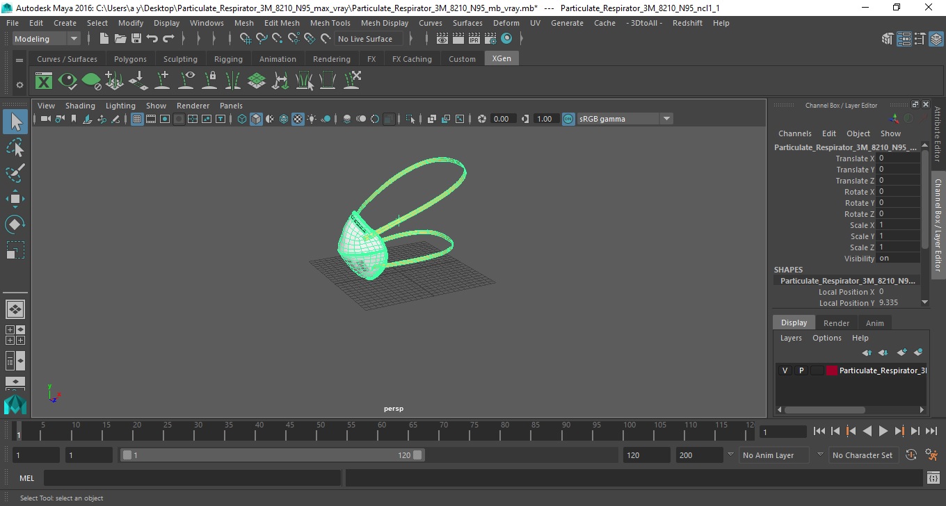Viewport: 946px width, 506px height.
Task: Toggle sRGB gamma color management button
Action: point(568,119)
